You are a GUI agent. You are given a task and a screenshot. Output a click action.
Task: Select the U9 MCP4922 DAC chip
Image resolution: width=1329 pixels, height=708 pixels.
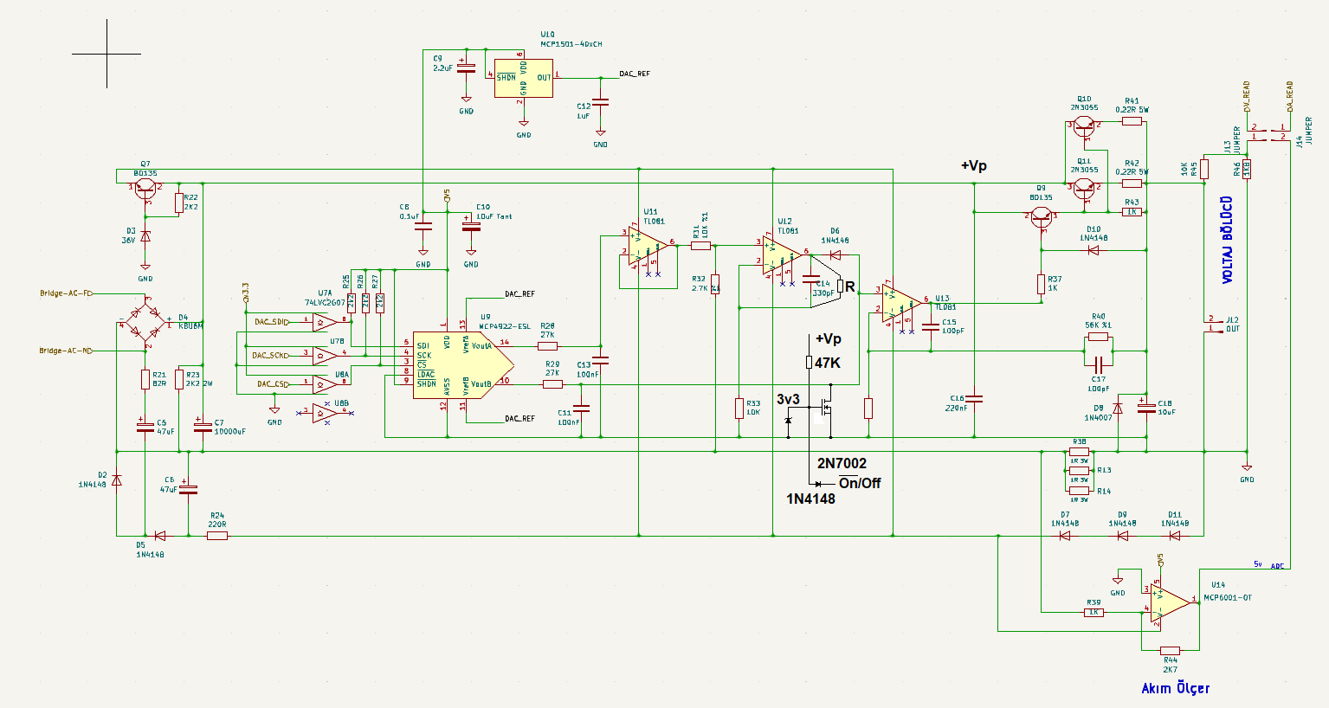click(x=459, y=364)
